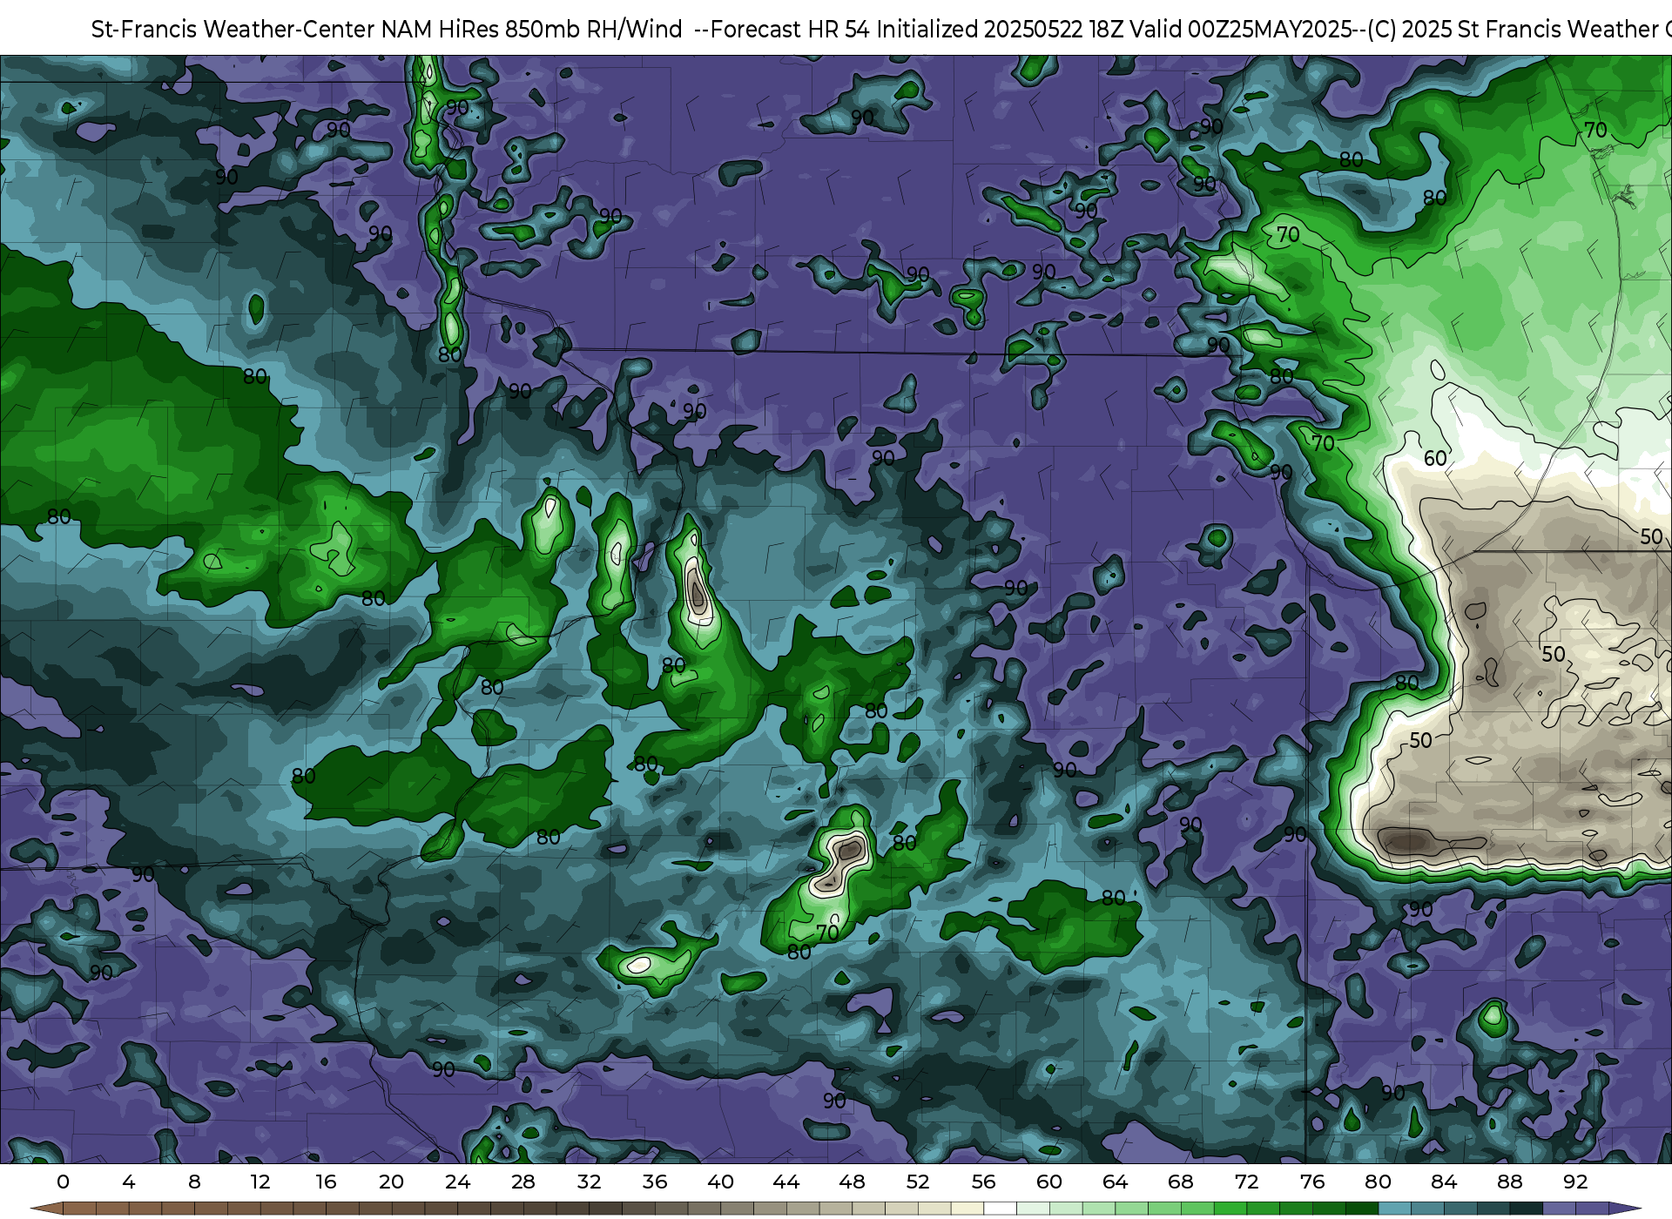Click brown arrow start of color scale

46,1209
